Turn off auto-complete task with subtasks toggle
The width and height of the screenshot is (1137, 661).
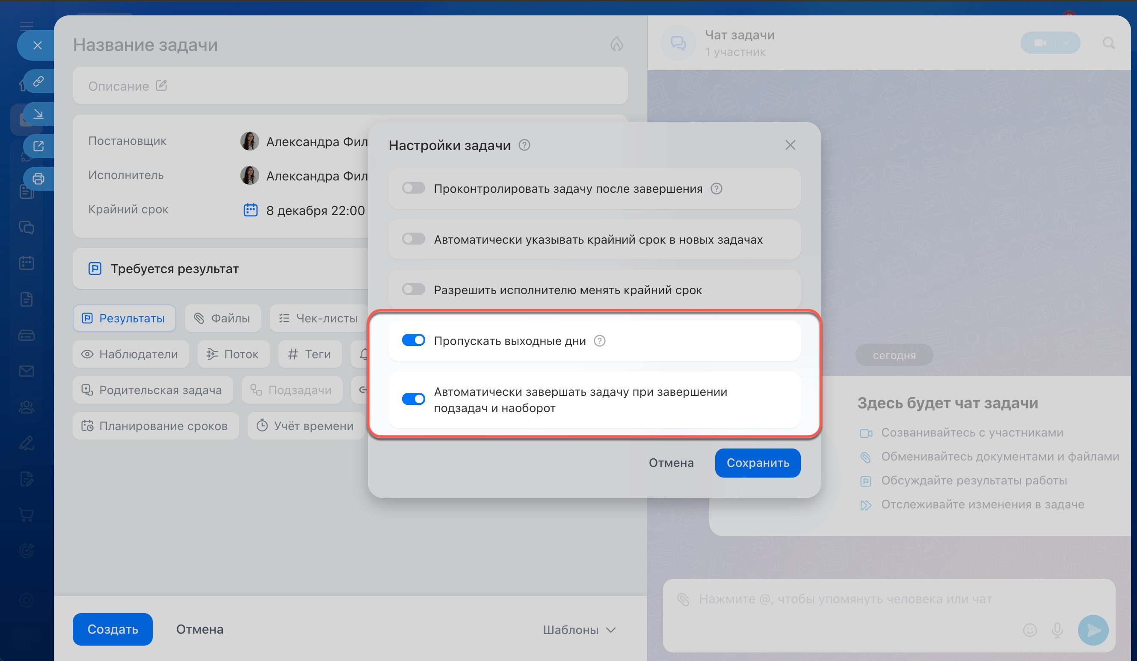tap(413, 399)
